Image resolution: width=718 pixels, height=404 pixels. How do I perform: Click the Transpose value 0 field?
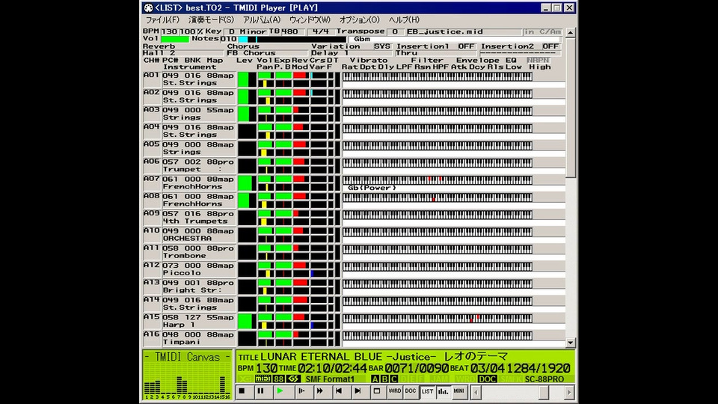point(395,31)
